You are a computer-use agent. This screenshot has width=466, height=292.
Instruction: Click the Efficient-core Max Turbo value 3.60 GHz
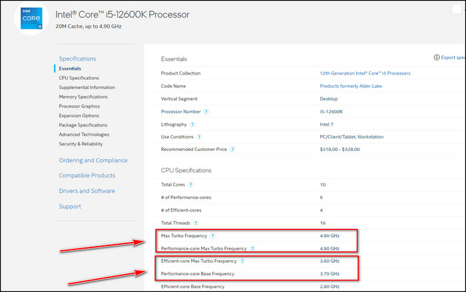330,261
